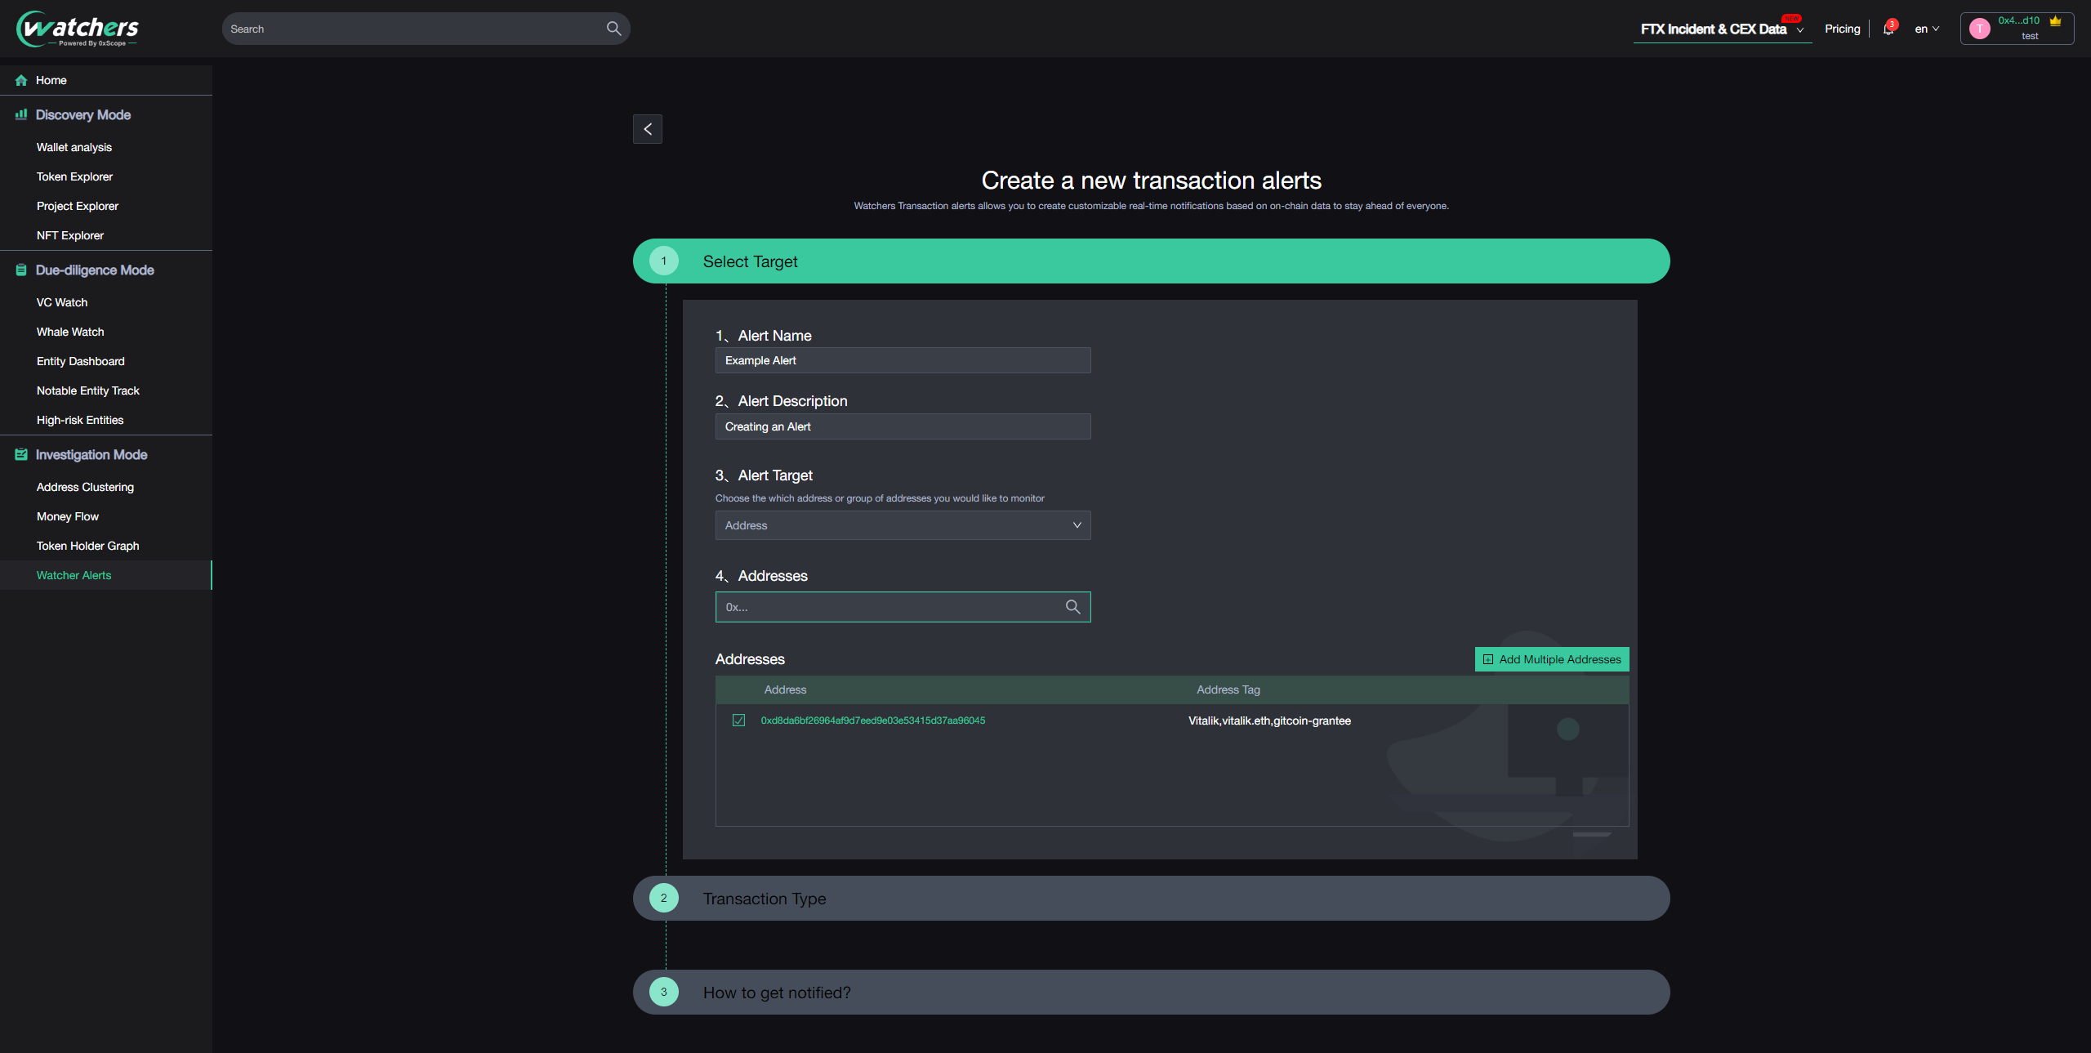The height and width of the screenshot is (1053, 2091).
Task: Click the back arrow button
Action: [x=647, y=129]
